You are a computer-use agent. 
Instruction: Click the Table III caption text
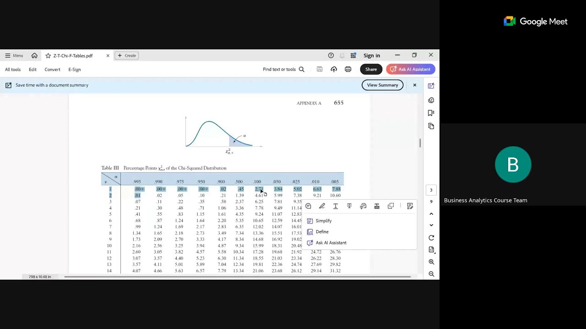click(164, 168)
